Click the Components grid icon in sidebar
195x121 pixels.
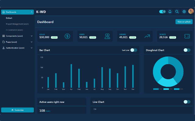[x=3, y=36]
